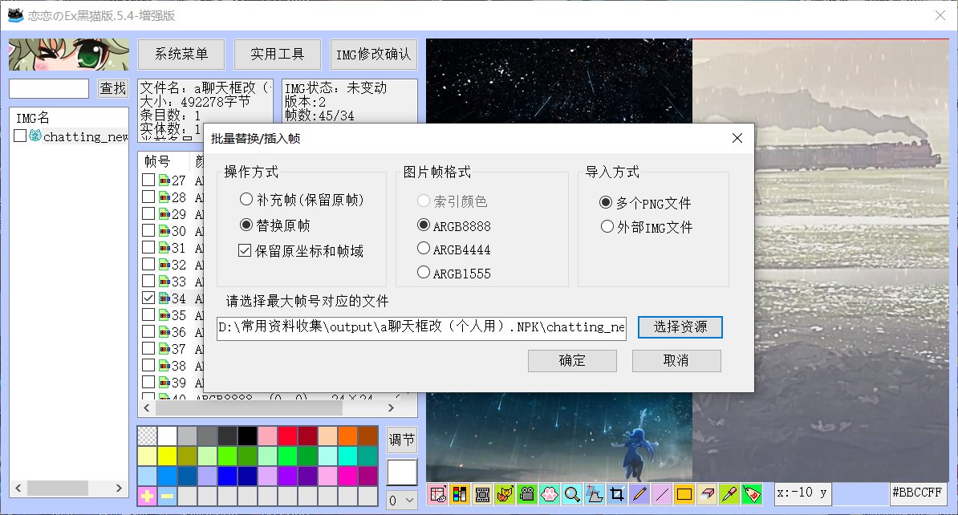Click the file path input field
Image resolution: width=958 pixels, height=515 pixels.
[x=421, y=328]
